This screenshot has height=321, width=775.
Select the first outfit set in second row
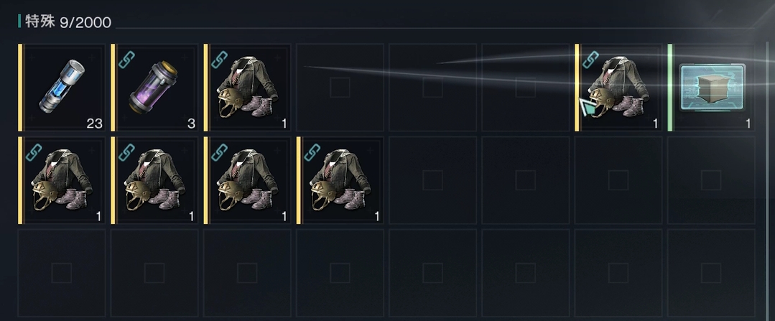coord(62,180)
